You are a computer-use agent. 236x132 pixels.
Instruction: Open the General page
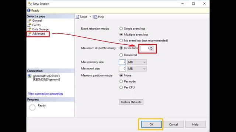[37, 21]
